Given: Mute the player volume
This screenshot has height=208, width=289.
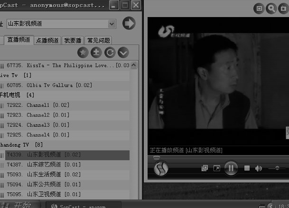Looking at the screenshot, I should pos(259,168).
